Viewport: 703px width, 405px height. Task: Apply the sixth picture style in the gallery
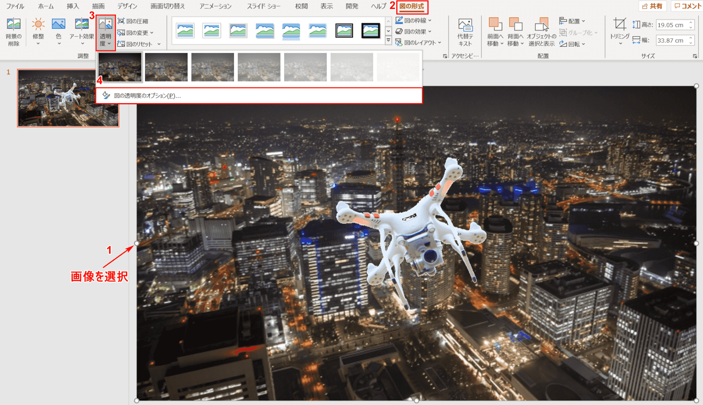[x=318, y=30]
